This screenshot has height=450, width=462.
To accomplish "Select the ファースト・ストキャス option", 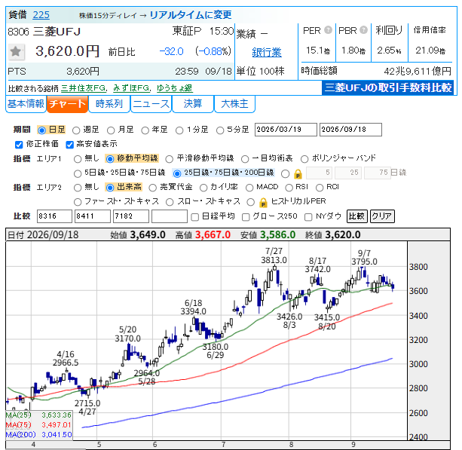I will pos(78,202).
